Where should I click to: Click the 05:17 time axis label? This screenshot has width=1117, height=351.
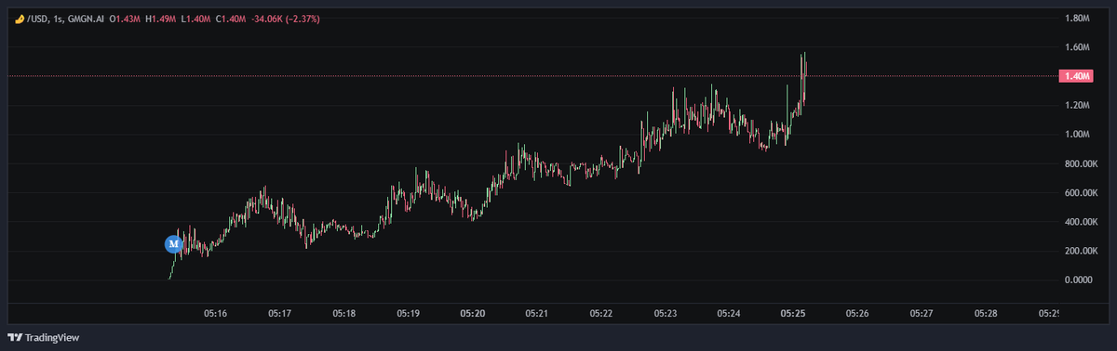click(280, 314)
